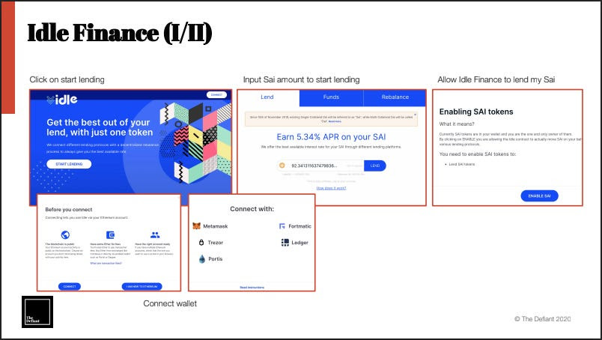Click The Defiant logo at bottom left
The width and height of the screenshot is (602, 340).
(36, 312)
